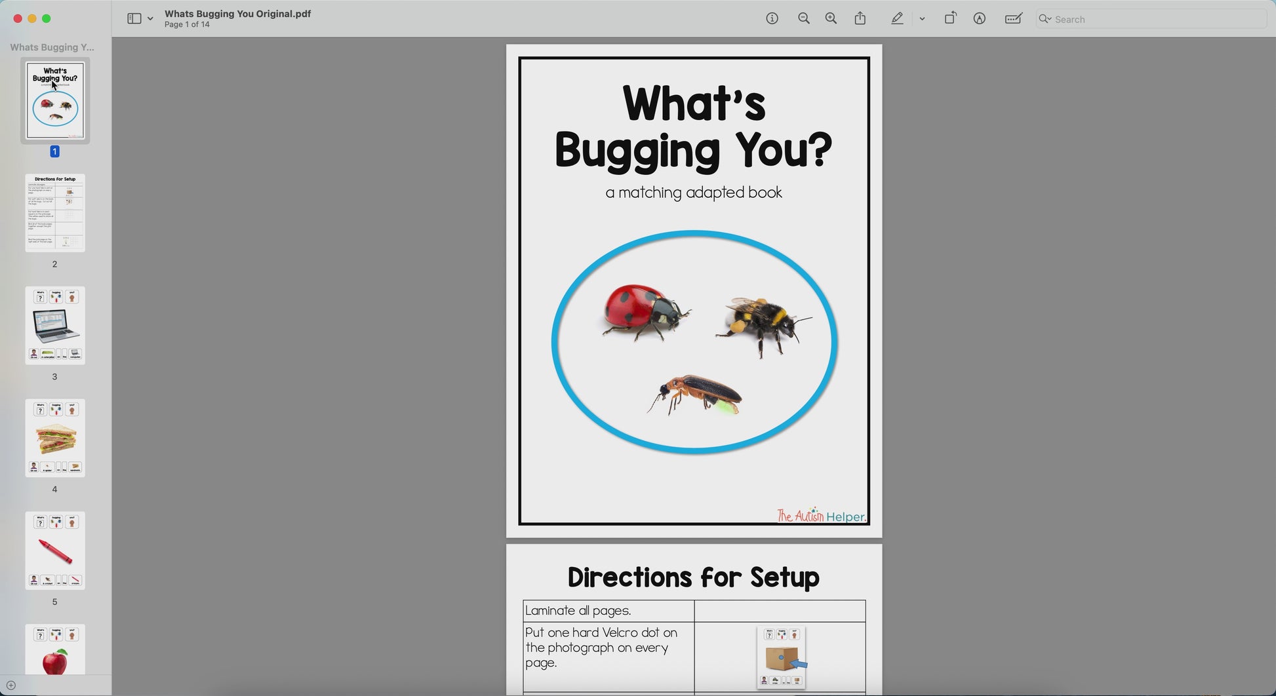
Task: Select page 2 Directions for Setup thumbnail
Action: tap(55, 213)
